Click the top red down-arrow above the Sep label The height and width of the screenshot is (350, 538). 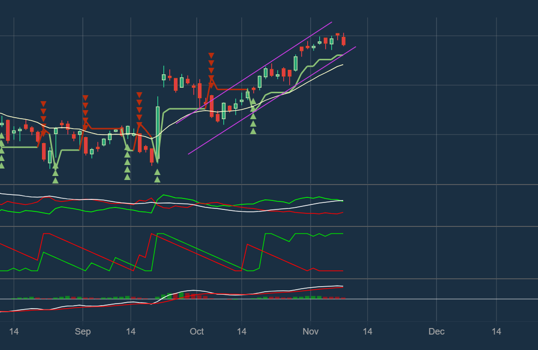pos(85,98)
